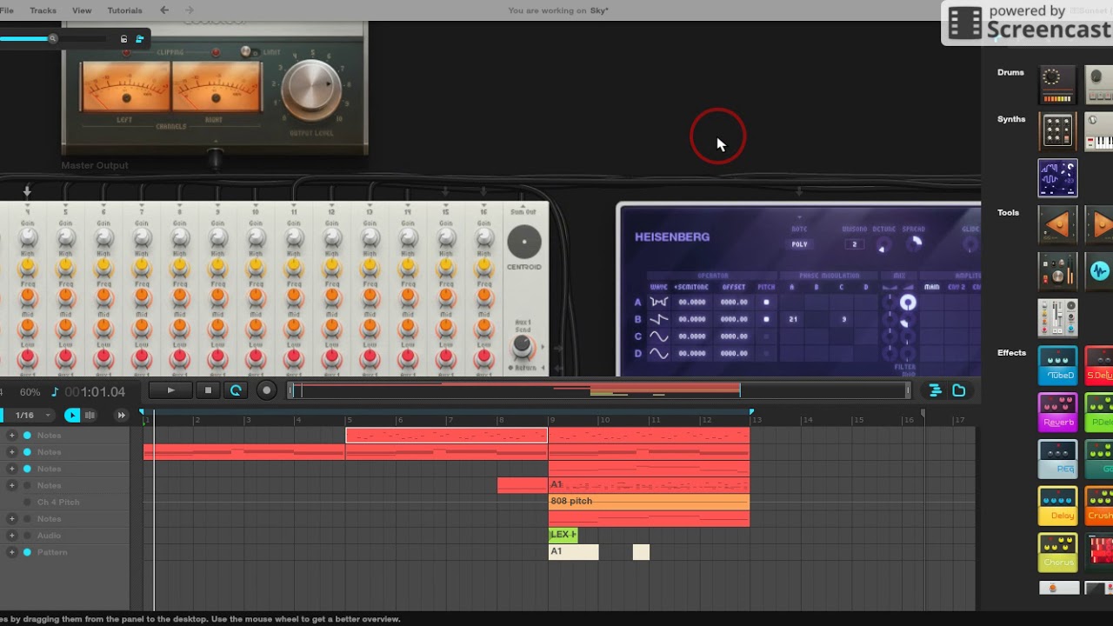Select the 808 pitch automation clip
Viewport: 1113px width, 626px height.
coord(649,502)
